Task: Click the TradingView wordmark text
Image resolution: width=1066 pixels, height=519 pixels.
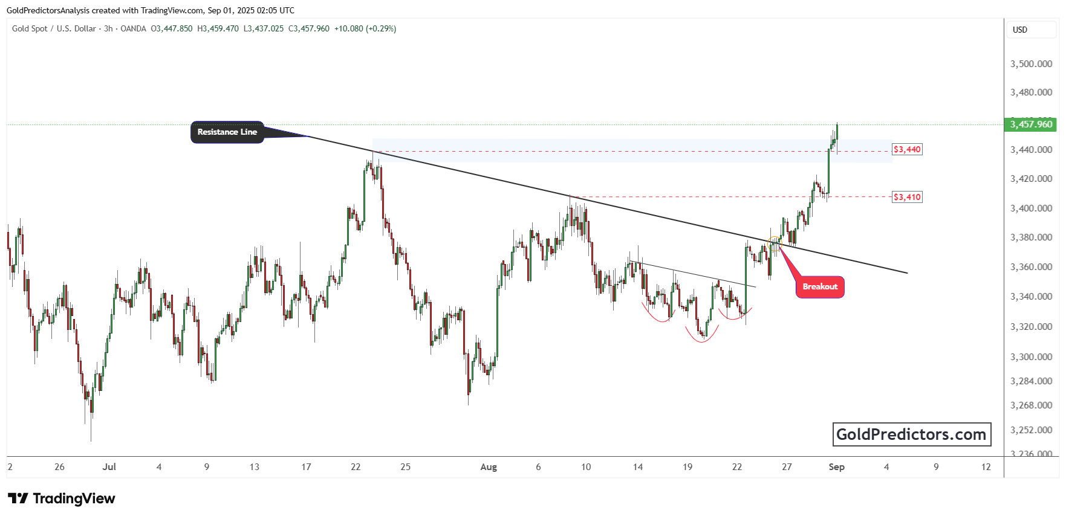Action: [74, 498]
